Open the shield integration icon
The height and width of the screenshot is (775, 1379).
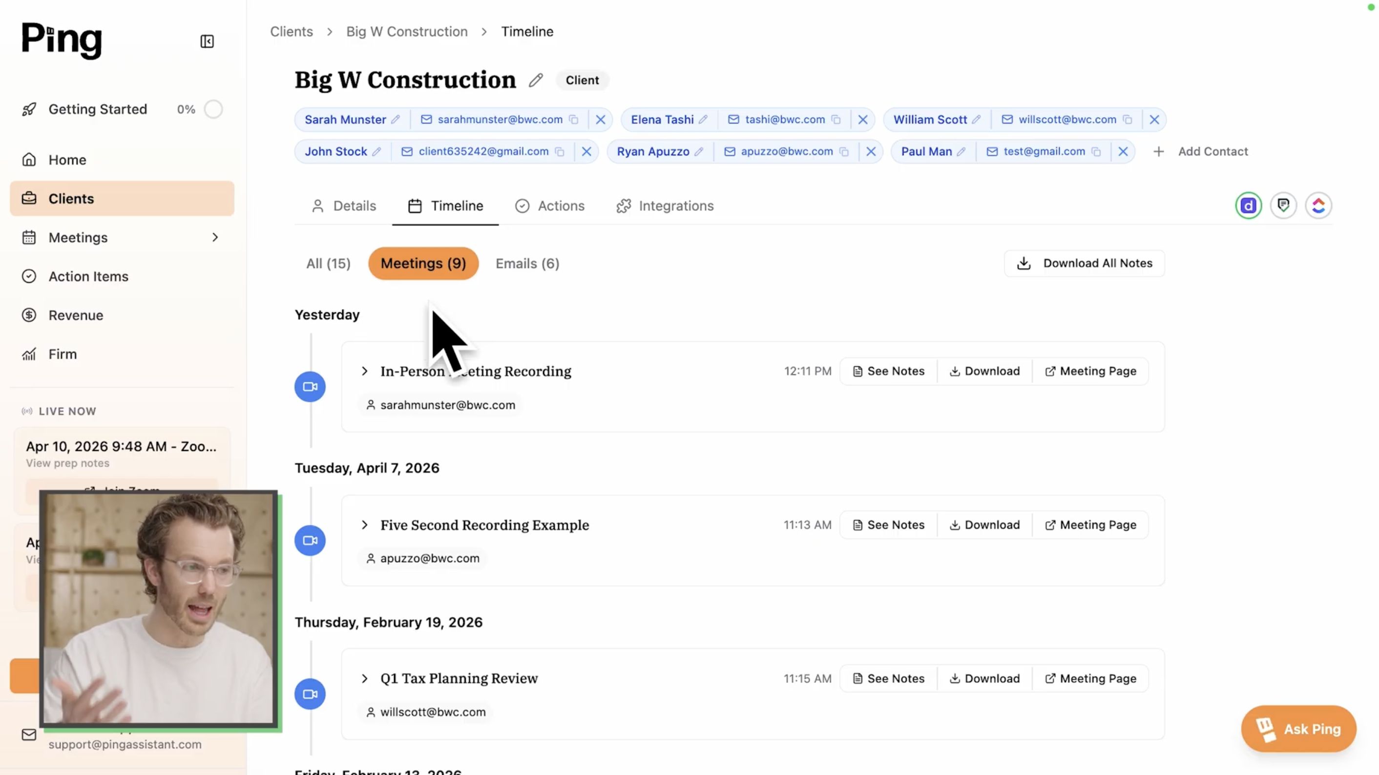click(1283, 205)
